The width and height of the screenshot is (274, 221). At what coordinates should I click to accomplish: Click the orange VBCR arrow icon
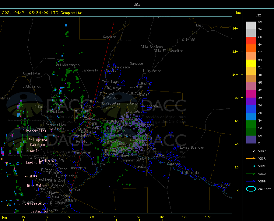coord(251,159)
